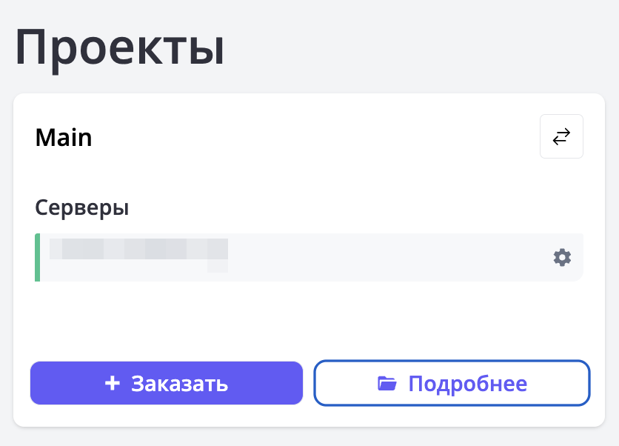Screen dimensions: 619x446
Task: Click the Main project title
Action: [x=64, y=138]
